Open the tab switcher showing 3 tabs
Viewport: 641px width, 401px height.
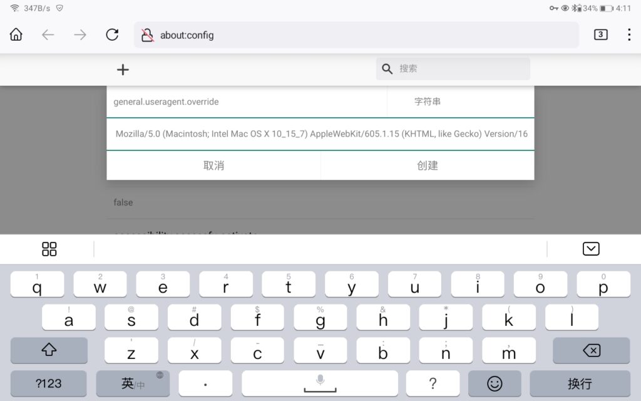click(x=600, y=35)
